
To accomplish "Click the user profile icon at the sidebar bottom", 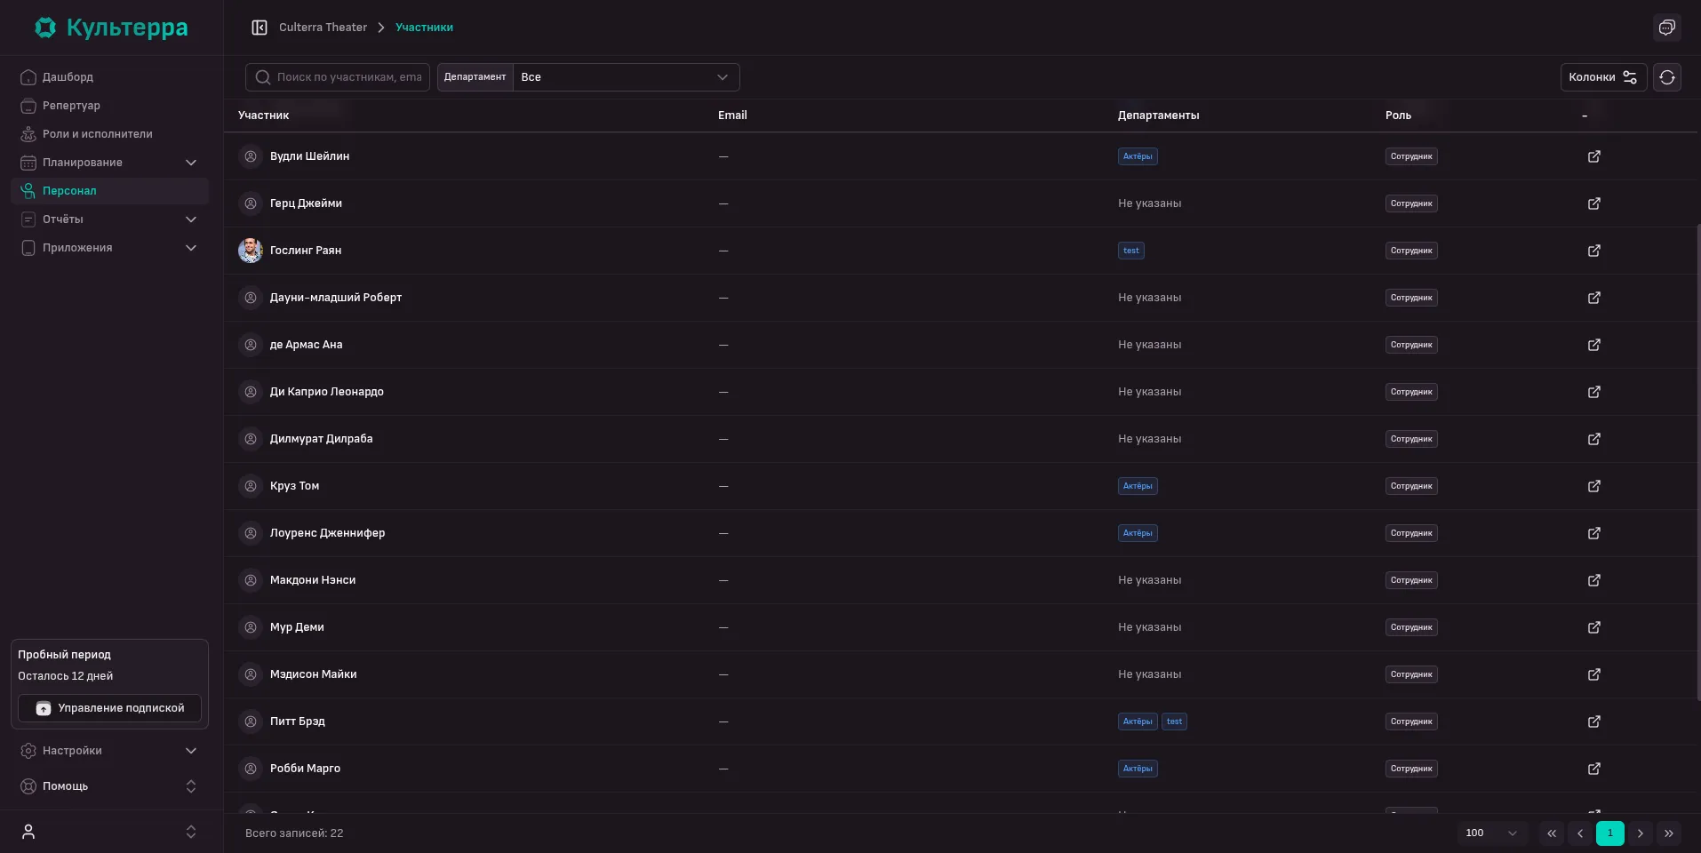I will (28, 832).
